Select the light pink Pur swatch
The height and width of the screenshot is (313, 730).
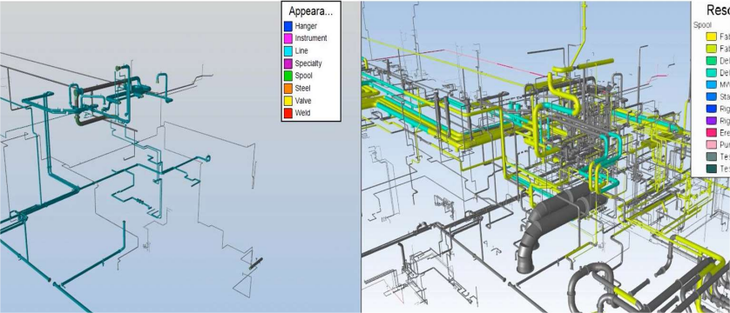711,145
